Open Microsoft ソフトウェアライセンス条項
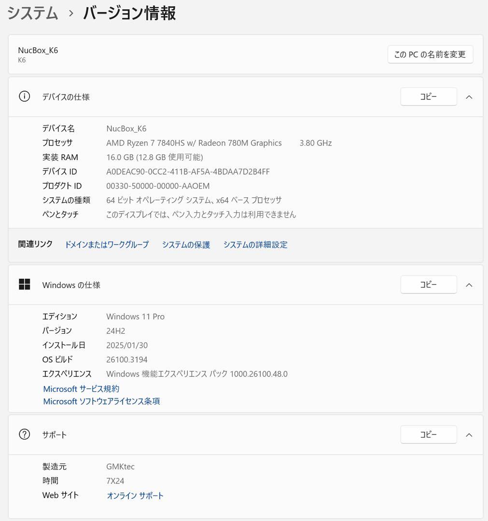488x521 pixels. (101, 401)
